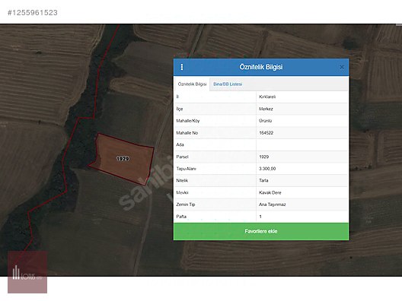This screenshot has width=402, height=301.
Task: Click the Tapu Alanı value 3.300,00
Action: 267,169
